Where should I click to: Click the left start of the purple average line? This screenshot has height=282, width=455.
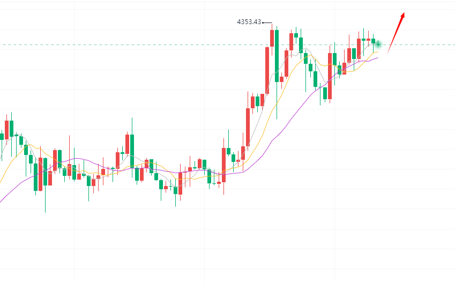click(2, 201)
